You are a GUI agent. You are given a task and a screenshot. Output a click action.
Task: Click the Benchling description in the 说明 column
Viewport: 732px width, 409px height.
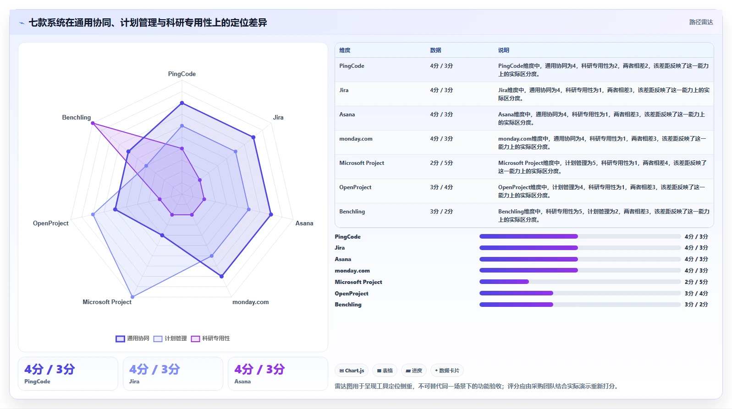[x=604, y=215]
